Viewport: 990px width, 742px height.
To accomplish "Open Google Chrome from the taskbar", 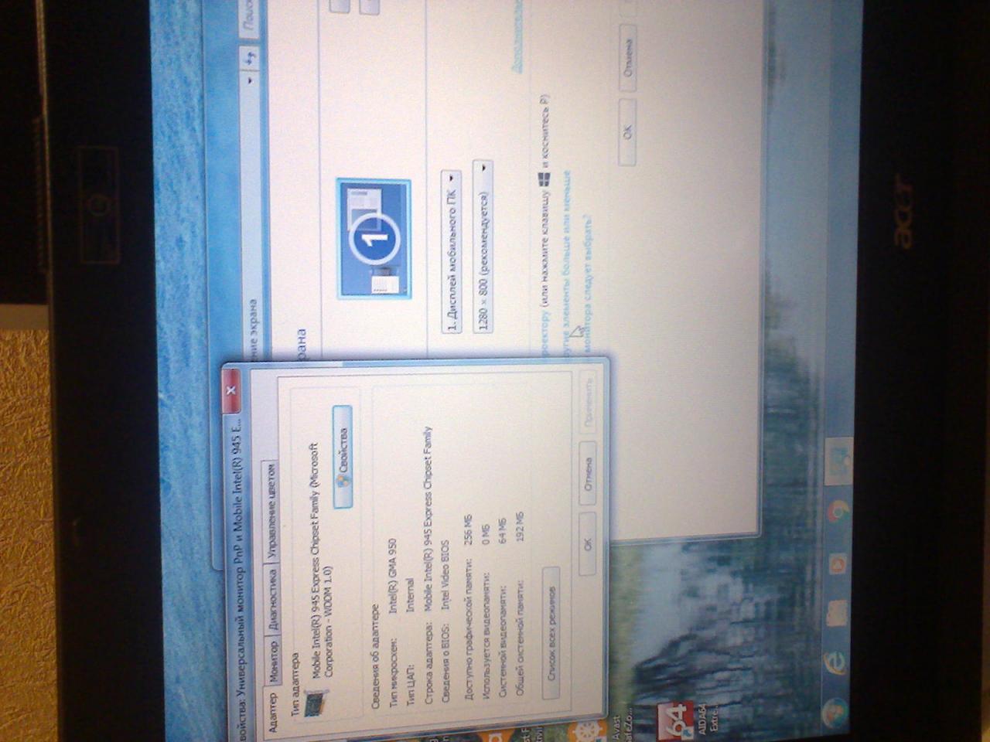I will tap(837, 510).
